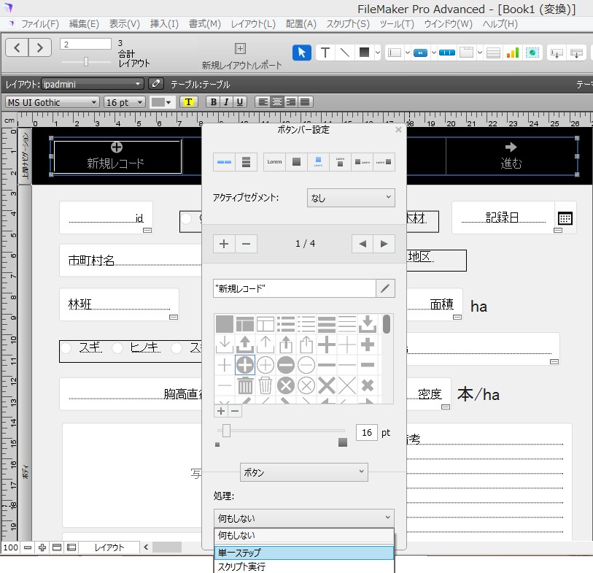Select the ヒノキ radio button
Viewport: 593px width, 573px height.
117,347
